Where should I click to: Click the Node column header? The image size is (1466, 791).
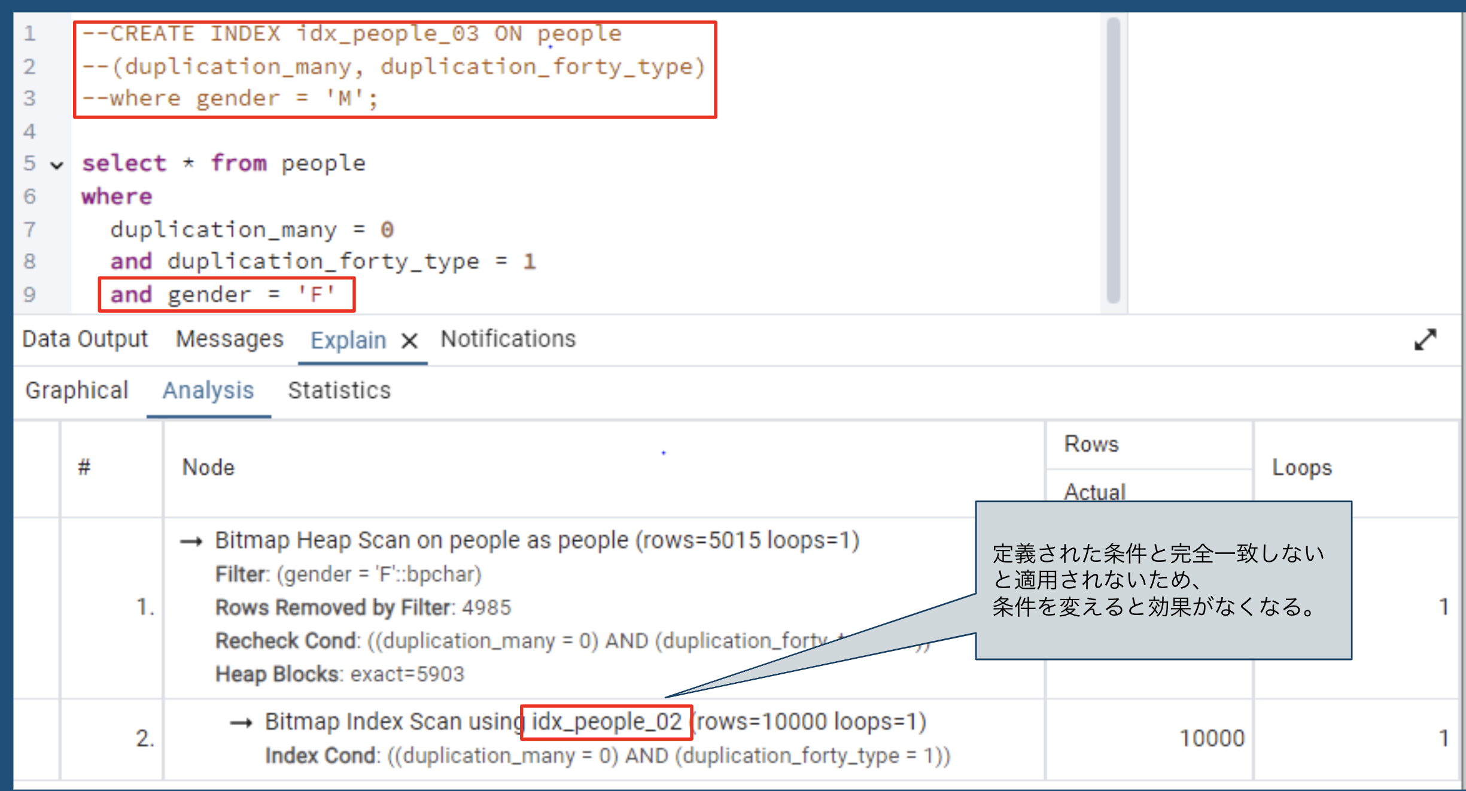pyautogui.click(x=208, y=467)
